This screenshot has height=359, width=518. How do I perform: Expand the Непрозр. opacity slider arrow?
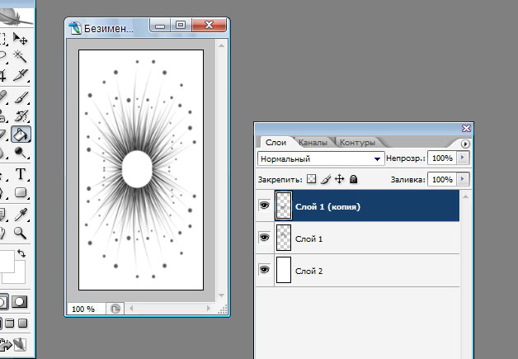point(462,157)
